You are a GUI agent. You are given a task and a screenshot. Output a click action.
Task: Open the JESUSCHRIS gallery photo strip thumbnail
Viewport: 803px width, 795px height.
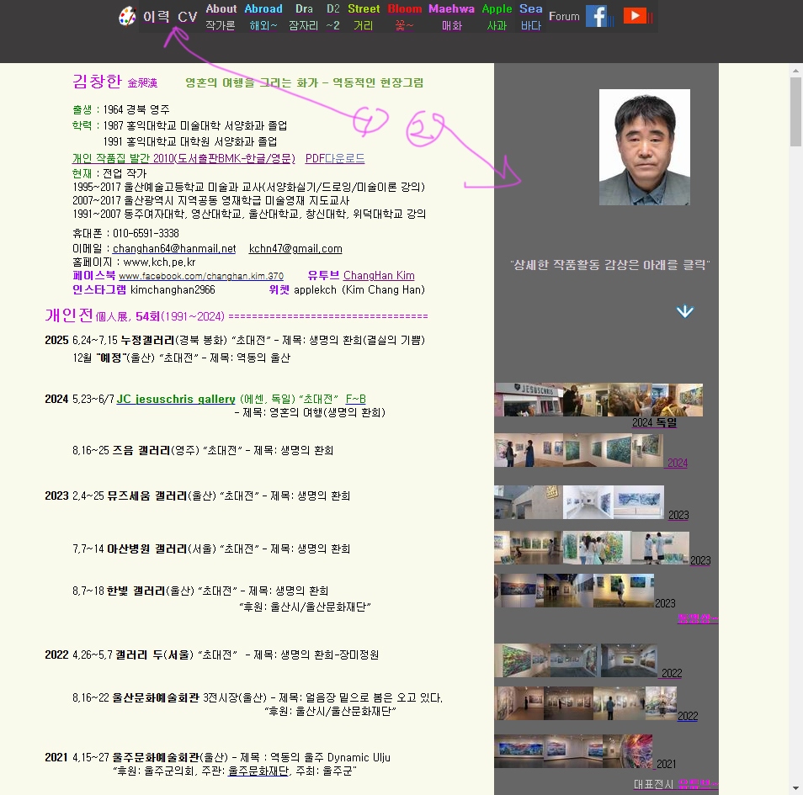pyautogui.click(x=598, y=400)
